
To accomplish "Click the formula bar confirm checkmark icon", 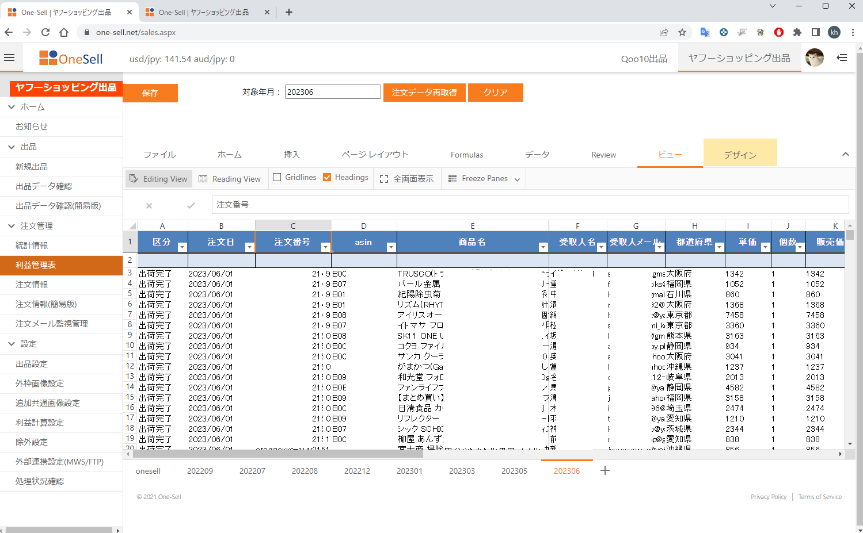I will [191, 205].
